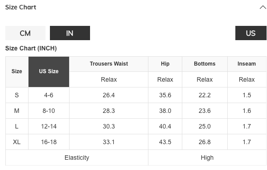Select the L size row
The height and width of the screenshot is (170, 267).
coord(136,127)
